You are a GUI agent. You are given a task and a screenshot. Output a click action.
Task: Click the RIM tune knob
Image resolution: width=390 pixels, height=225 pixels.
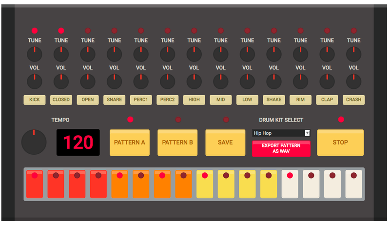coord(300,54)
